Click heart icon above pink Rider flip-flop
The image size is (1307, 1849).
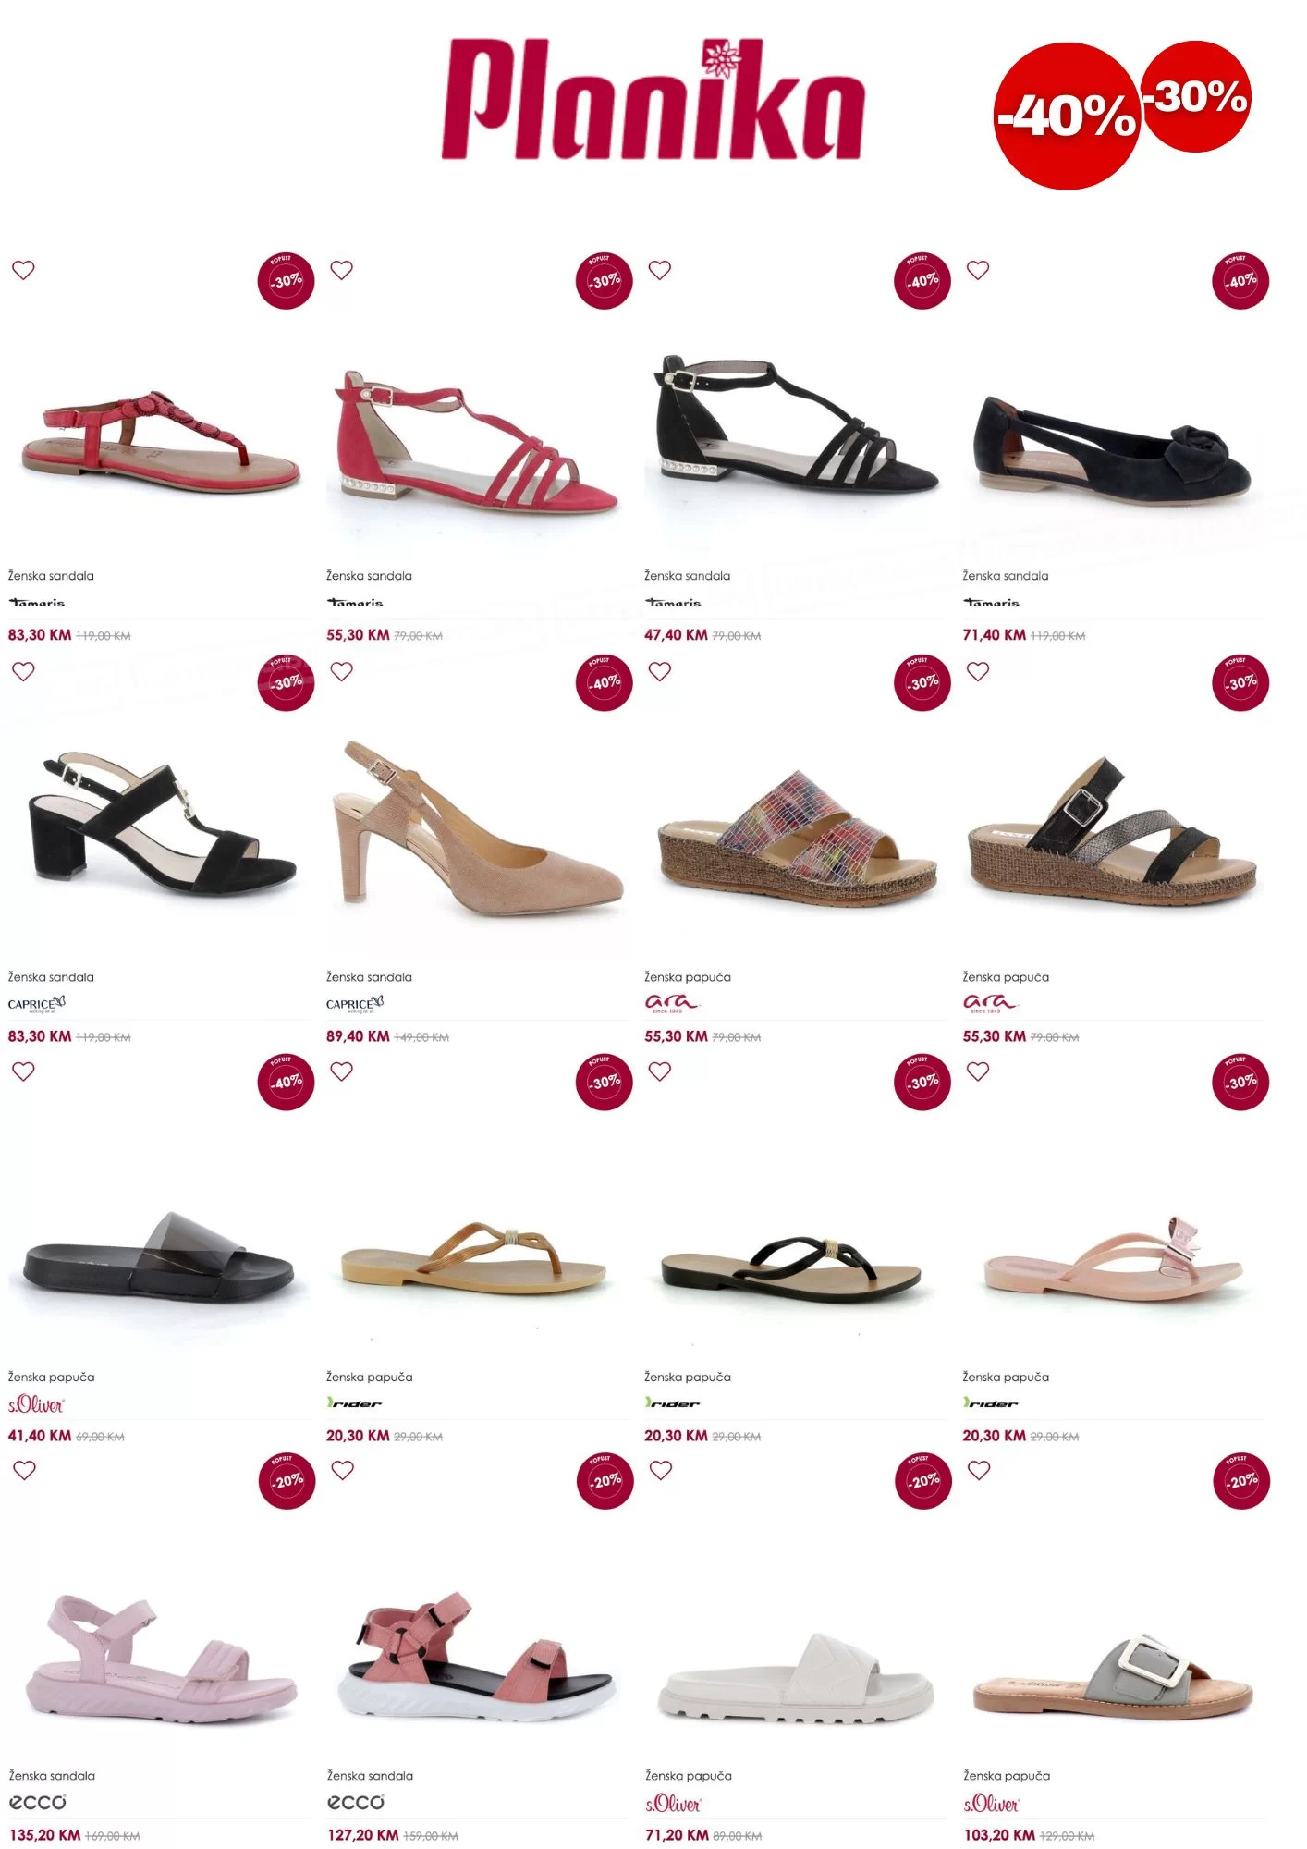pyautogui.click(x=978, y=1071)
